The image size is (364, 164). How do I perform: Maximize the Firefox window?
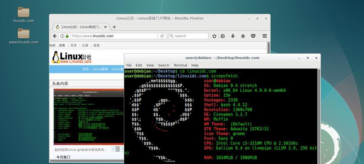coord(257,18)
